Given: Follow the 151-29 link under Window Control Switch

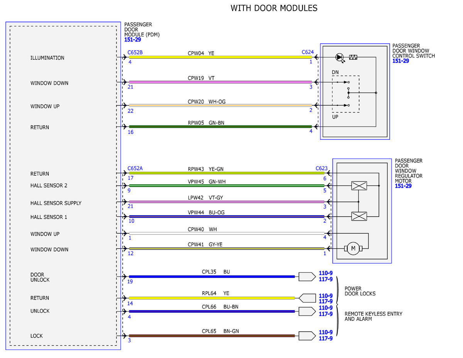Looking at the screenshot, I should tap(400, 61).
